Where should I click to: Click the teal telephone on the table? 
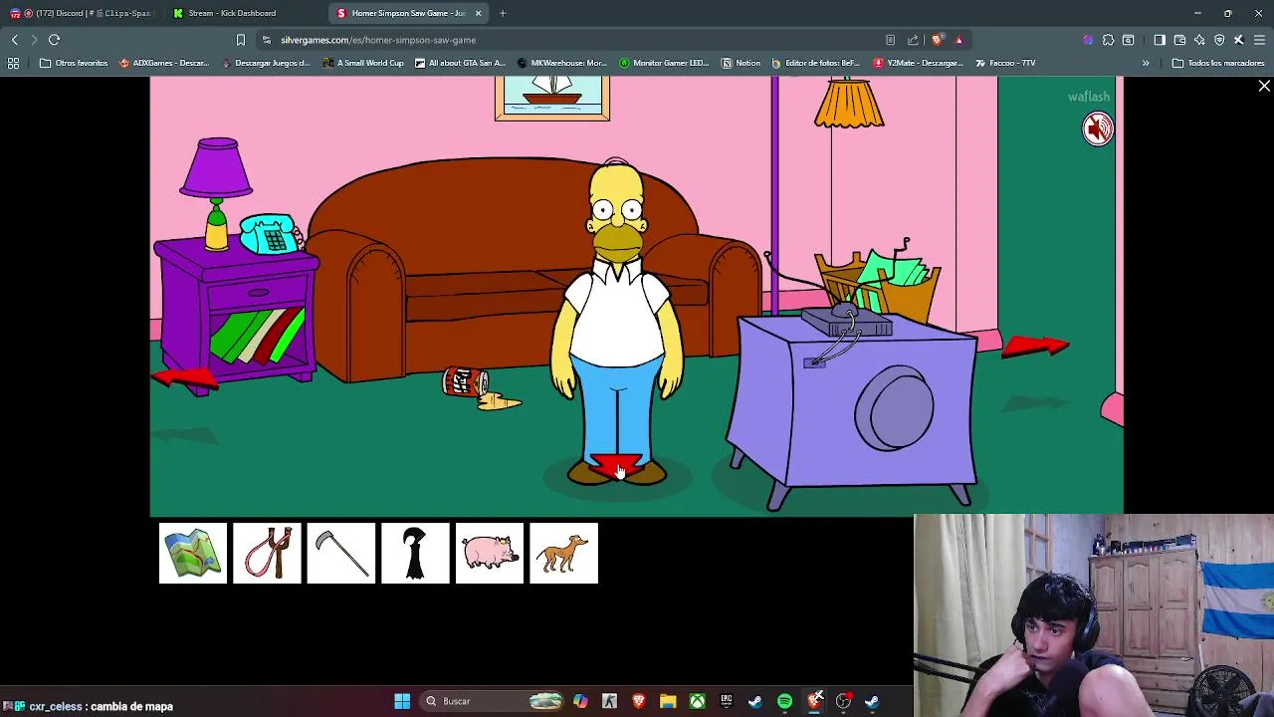coord(269,235)
